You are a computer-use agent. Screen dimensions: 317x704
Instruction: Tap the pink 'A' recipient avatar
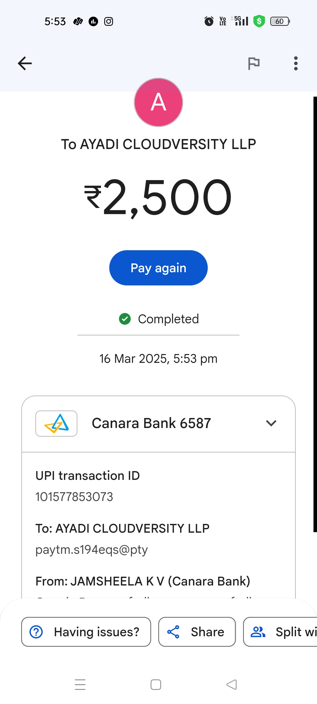[x=158, y=102]
